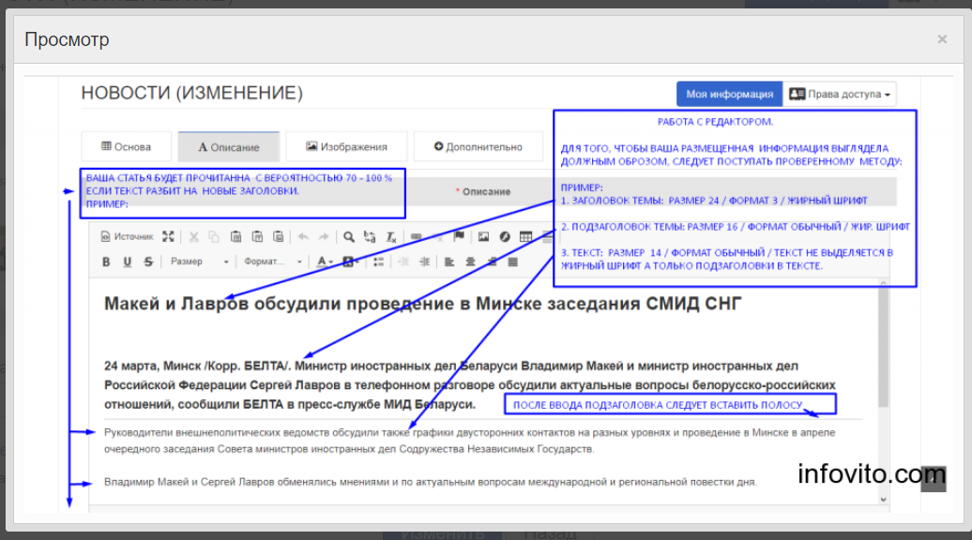Click the headline Макей и Лавров text
This screenshot has width=972, height=540.
coord(422,304)
